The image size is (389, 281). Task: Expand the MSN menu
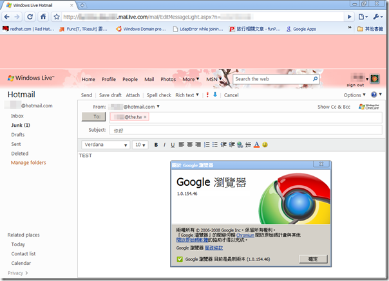click(214, 79)
